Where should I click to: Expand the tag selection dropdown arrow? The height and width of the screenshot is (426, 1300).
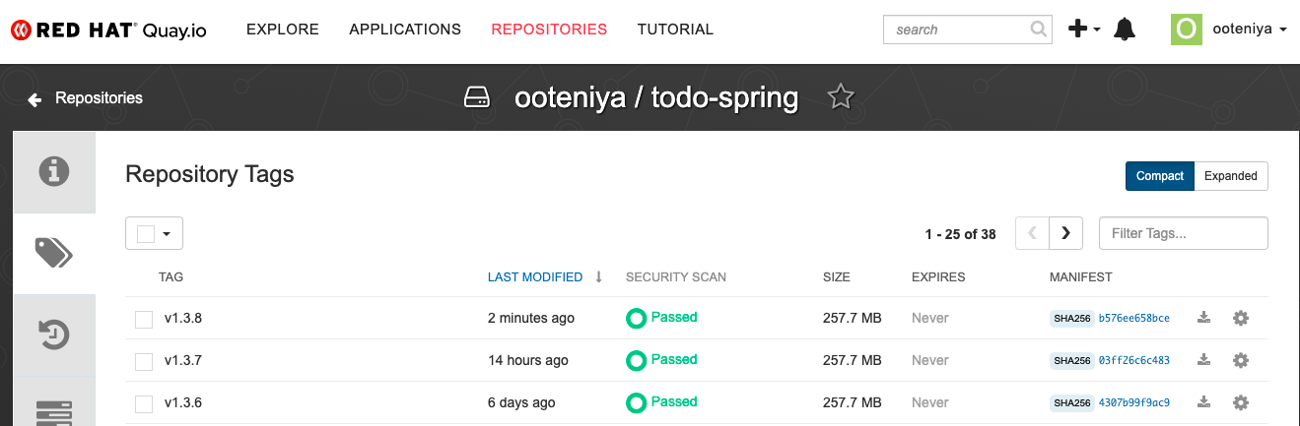[167, 234]
